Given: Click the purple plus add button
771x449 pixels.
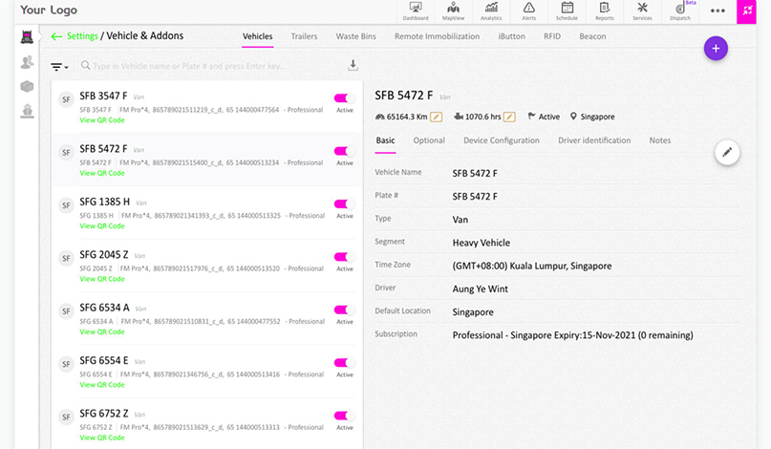Looking at the screenshot, I should [x=716, y=48].
